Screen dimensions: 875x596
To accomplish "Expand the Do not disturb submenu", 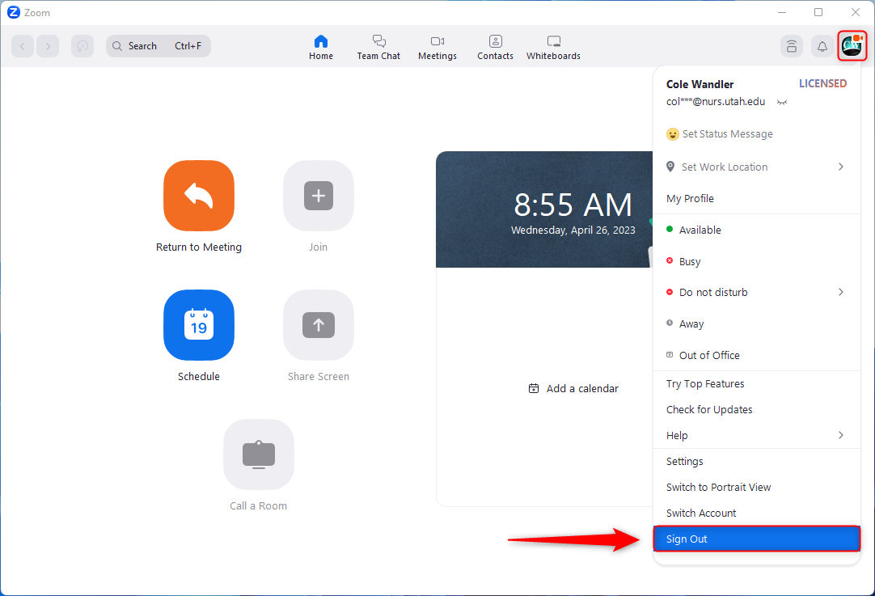I will click(840, 293).
